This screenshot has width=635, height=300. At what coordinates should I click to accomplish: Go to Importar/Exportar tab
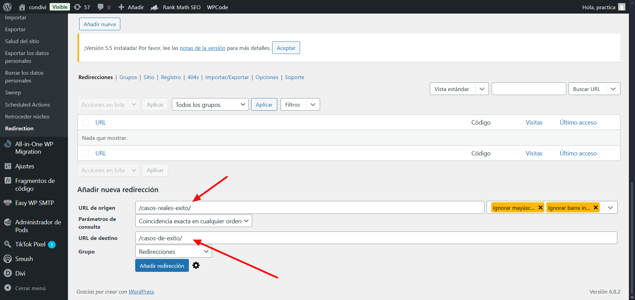click(227, 77)
